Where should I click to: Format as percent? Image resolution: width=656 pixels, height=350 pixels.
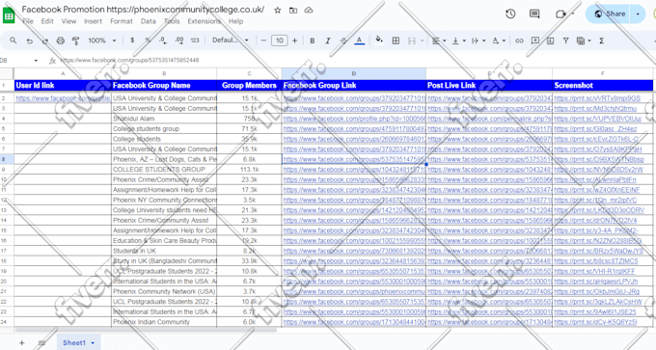pos(148,40)
